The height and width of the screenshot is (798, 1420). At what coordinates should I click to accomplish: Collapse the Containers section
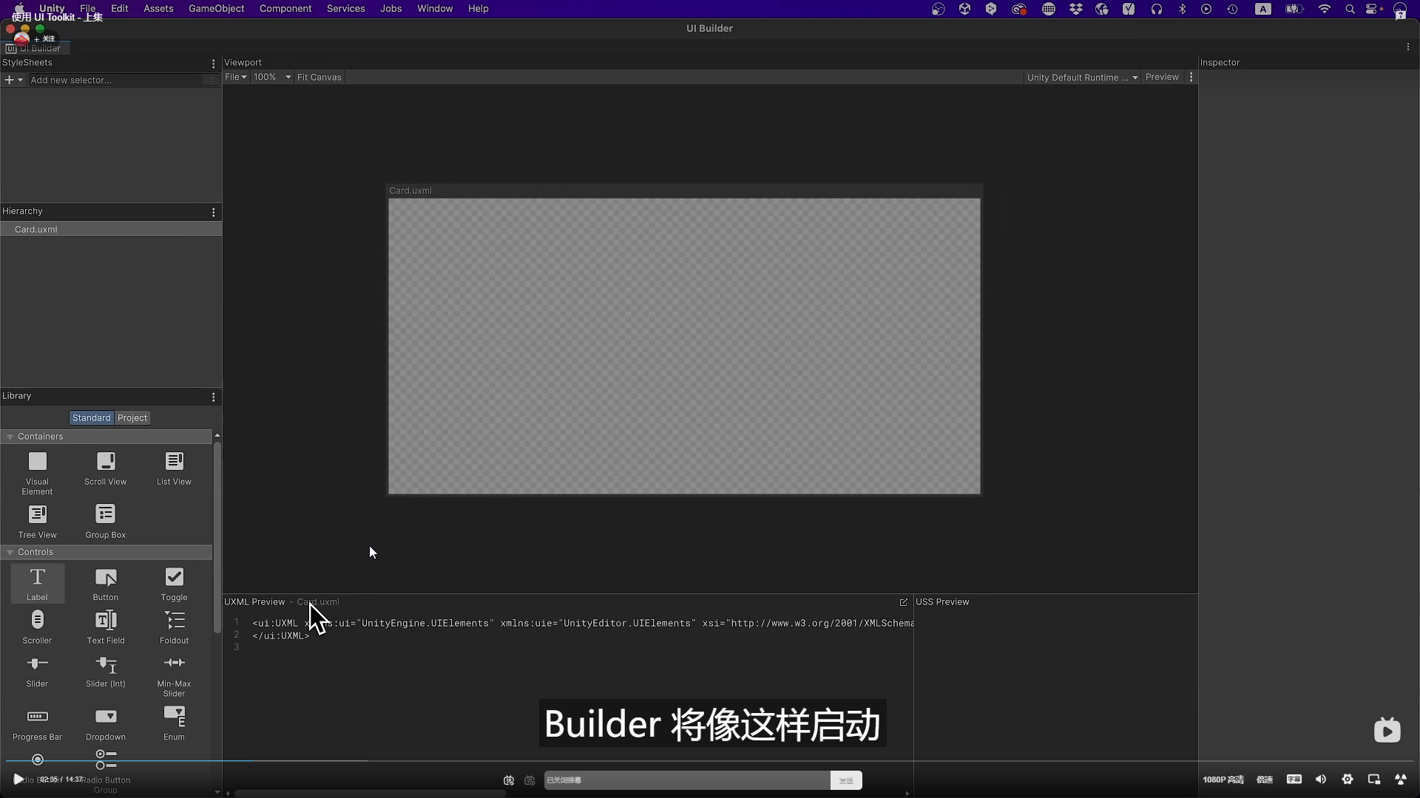[x=10, y=437]
